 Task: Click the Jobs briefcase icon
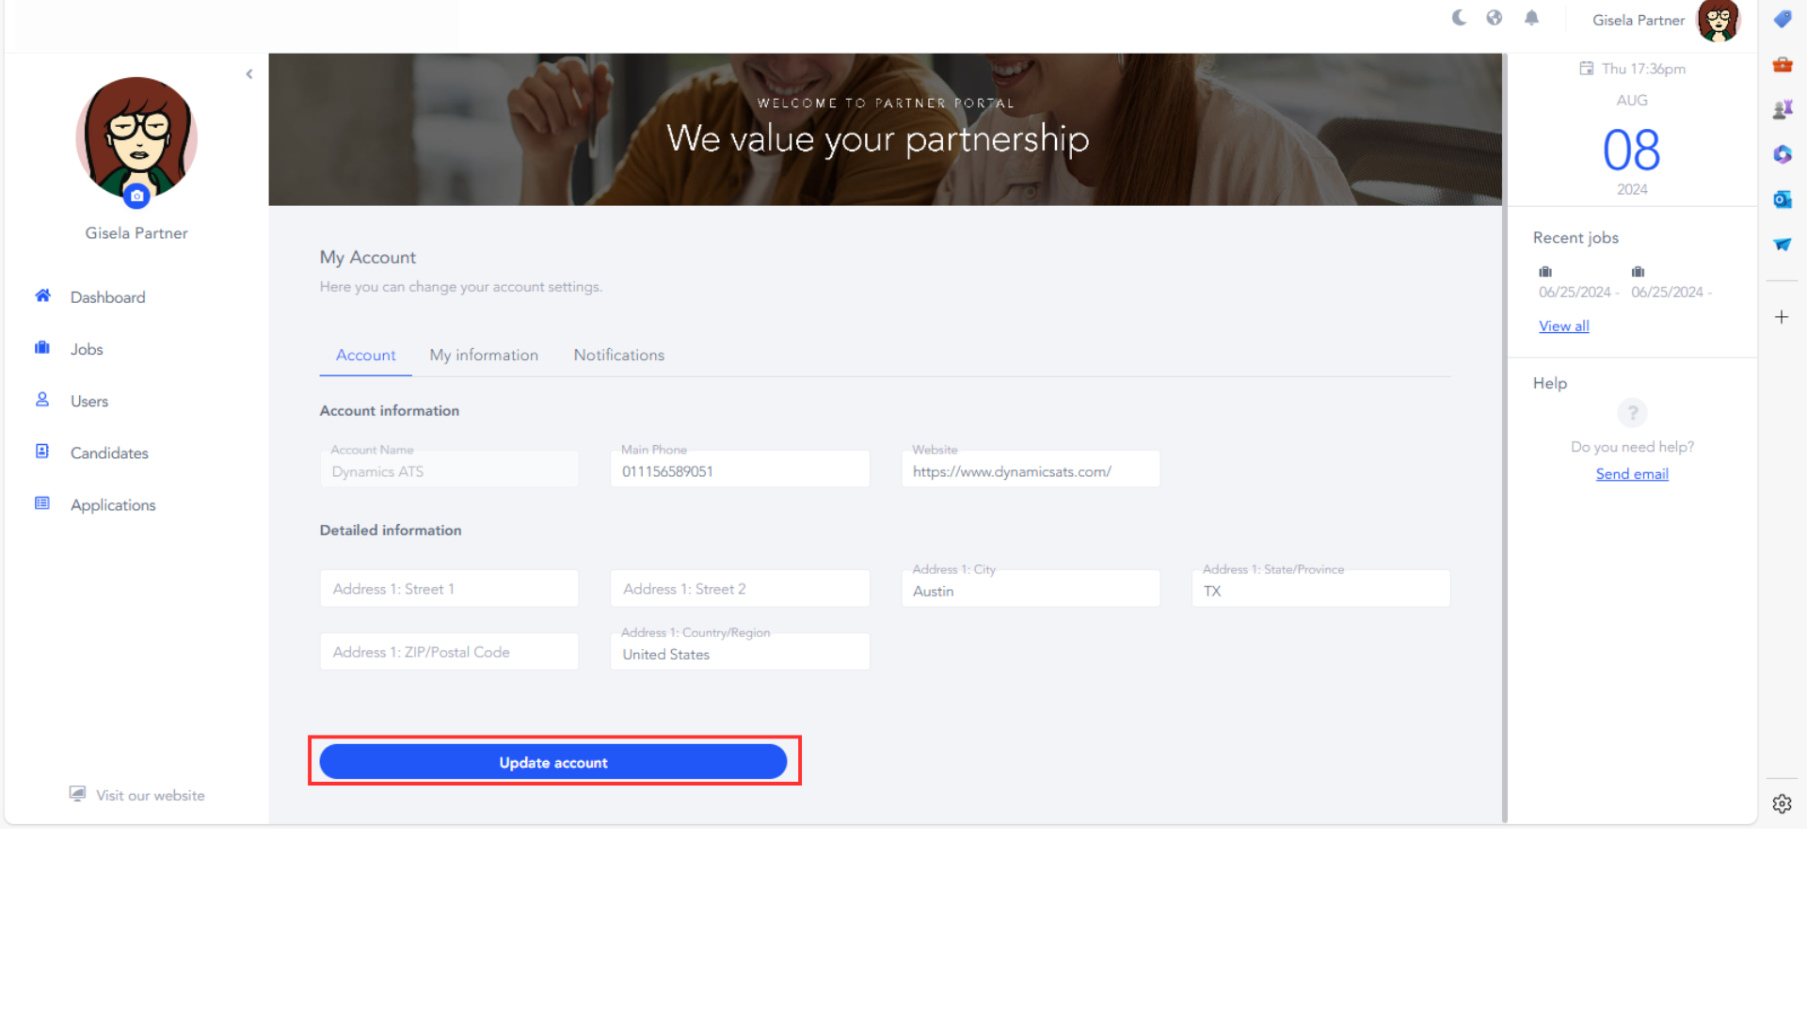tap(42, 347)
